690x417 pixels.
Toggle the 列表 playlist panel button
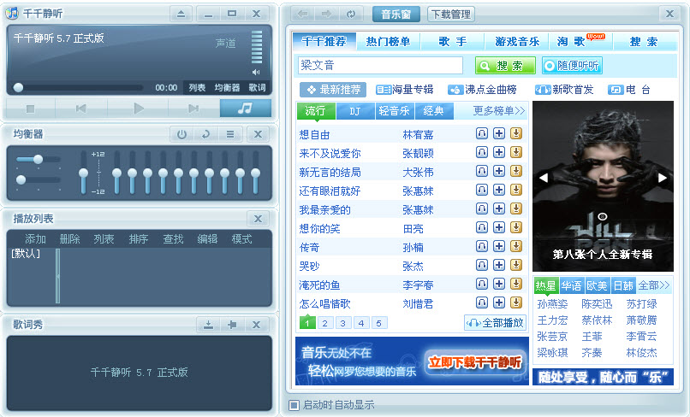pos(197,87)
